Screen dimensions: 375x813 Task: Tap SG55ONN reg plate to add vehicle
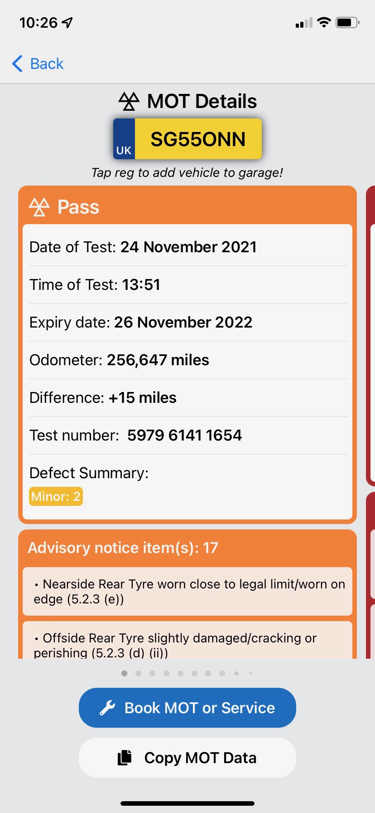point(198,139)
